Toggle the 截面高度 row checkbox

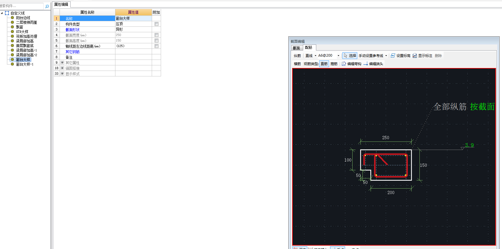coord(156,41)
